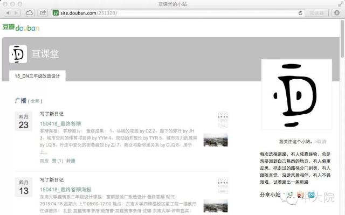Click the 广播 section heading
The image size is (345, 215).
[x=20, y=101]
